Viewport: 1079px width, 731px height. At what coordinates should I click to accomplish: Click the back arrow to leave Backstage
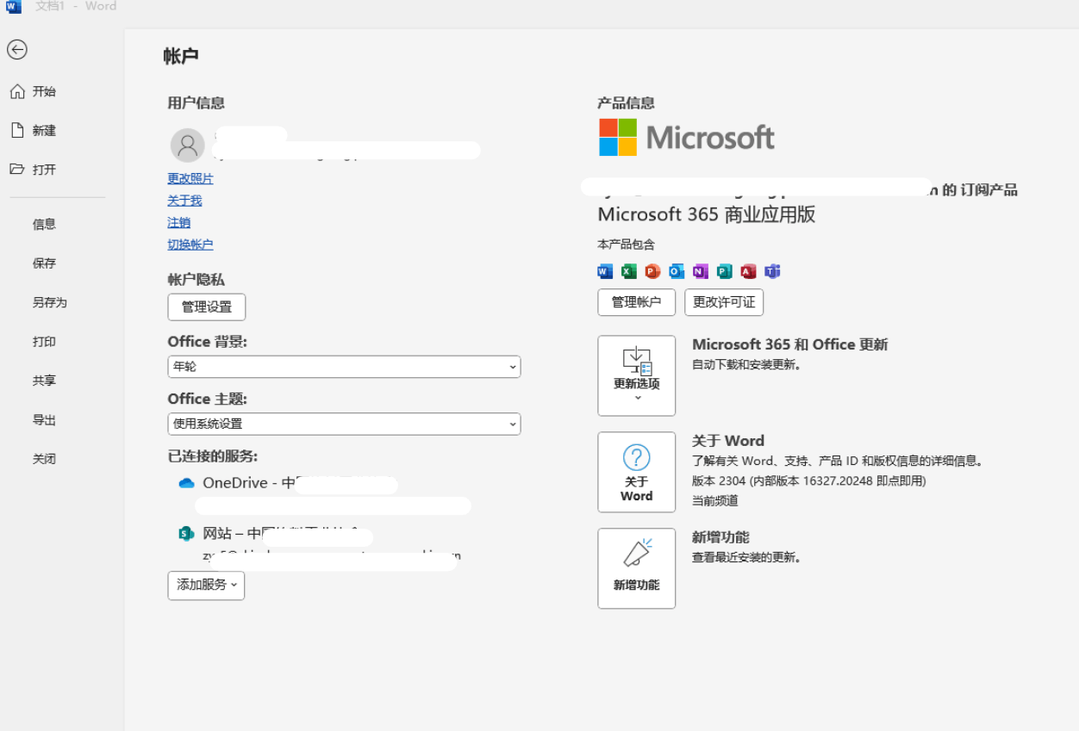pos(17,50)
